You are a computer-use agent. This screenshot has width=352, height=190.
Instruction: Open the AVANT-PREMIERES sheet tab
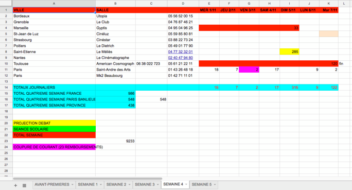tap(52, 185)
